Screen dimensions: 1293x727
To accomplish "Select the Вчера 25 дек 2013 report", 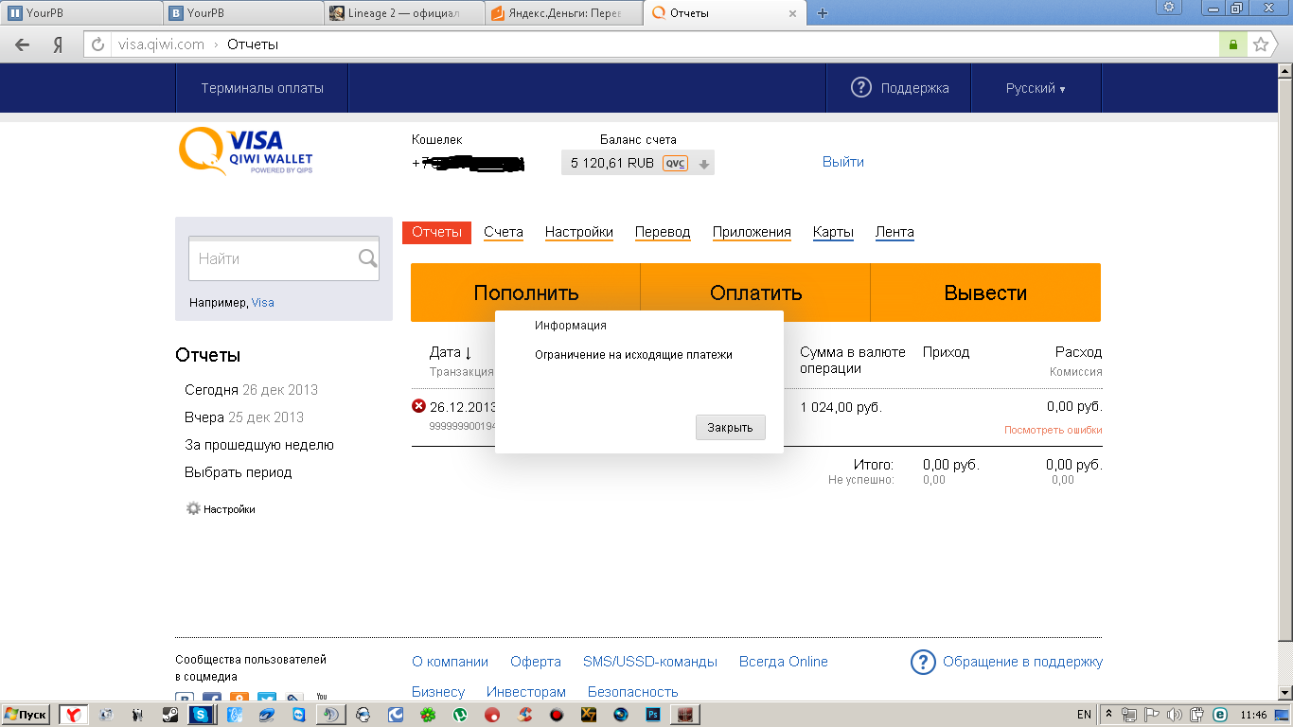I will (244, 417).
